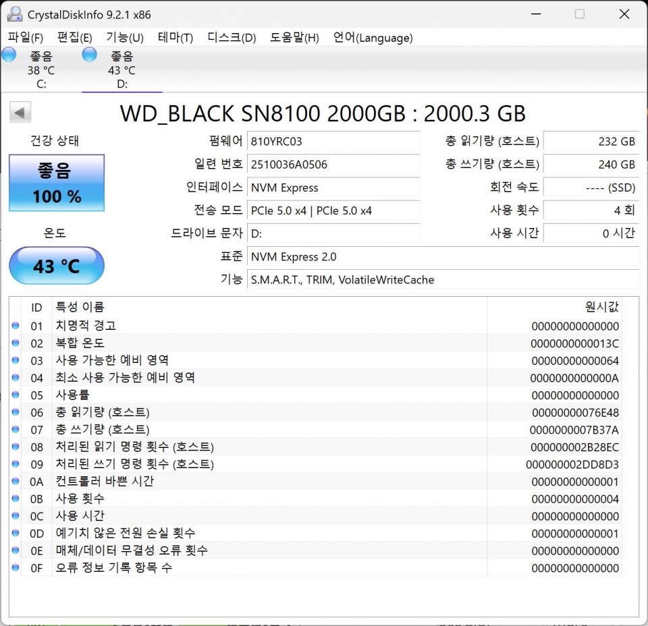Image resolution: width=648 pixels, height=626 pixels.
Task: Click the firmware field 810YRC03
Action: (x=333, y=141)
